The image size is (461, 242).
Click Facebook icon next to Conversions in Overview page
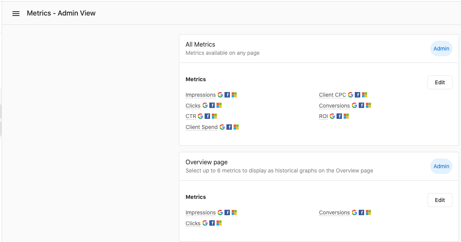(361, 212)
